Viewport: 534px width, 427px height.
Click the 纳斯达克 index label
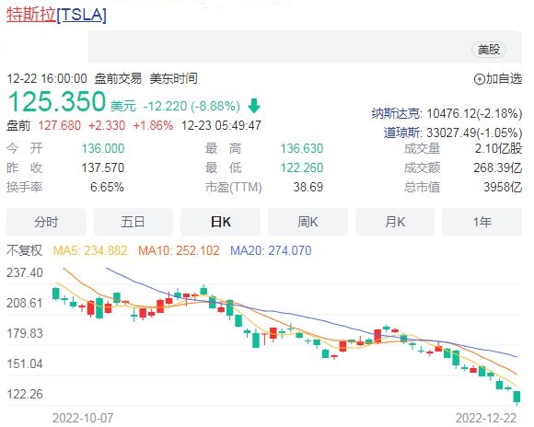click(397, 113)
